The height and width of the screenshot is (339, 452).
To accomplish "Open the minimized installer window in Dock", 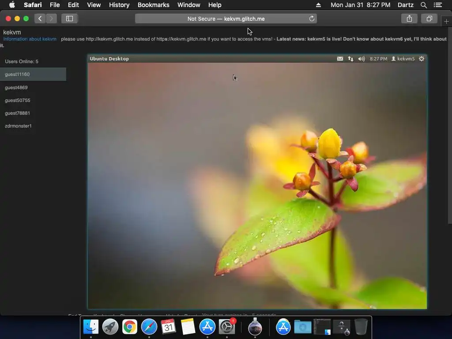I will [342, 327].
